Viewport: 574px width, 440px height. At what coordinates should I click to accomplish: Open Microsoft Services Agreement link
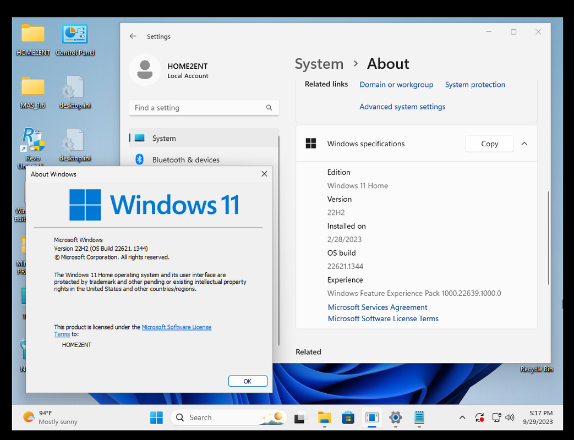pos(378,307)
